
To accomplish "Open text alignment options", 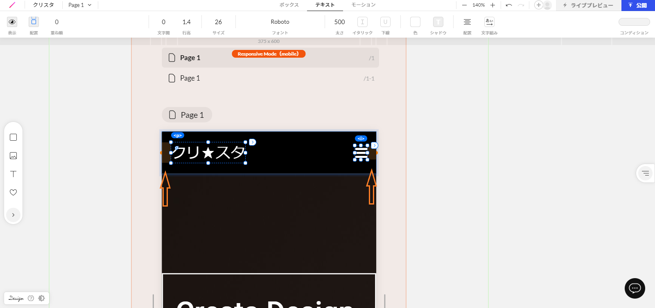I will tap(467, 22).
